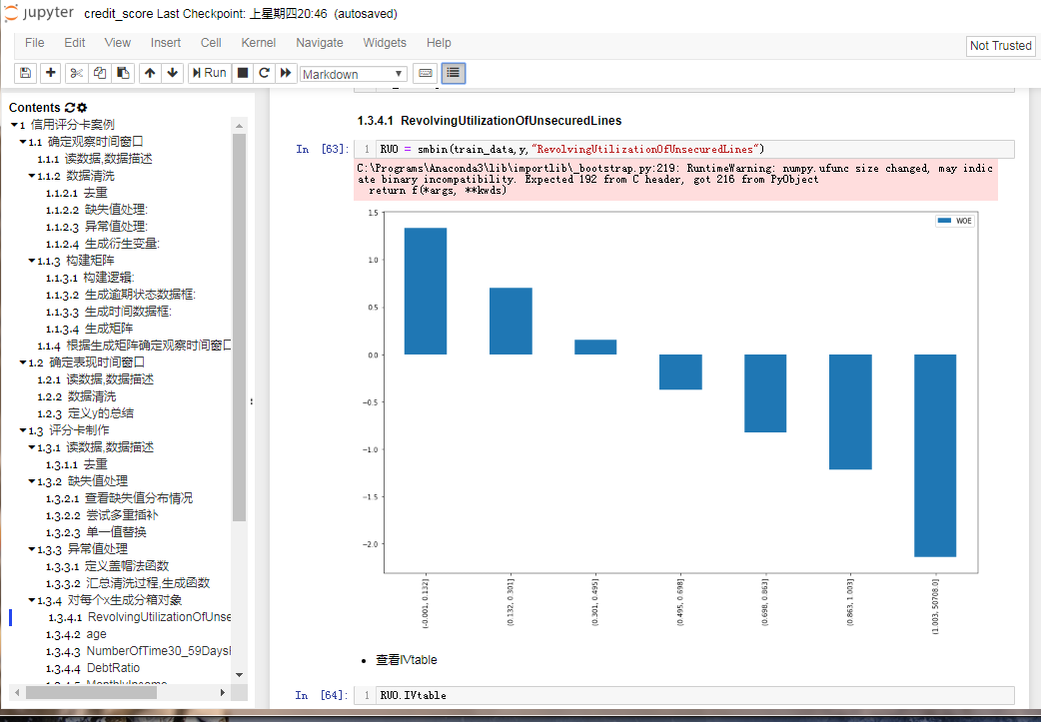Click the sidebar resize handle
The width and height of the screenshot is (1041, 722).
click(x=251, y=401)
